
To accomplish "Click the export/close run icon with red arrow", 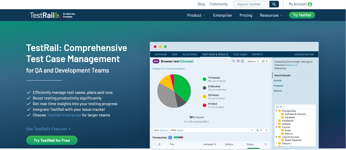I will click(238, 61).
